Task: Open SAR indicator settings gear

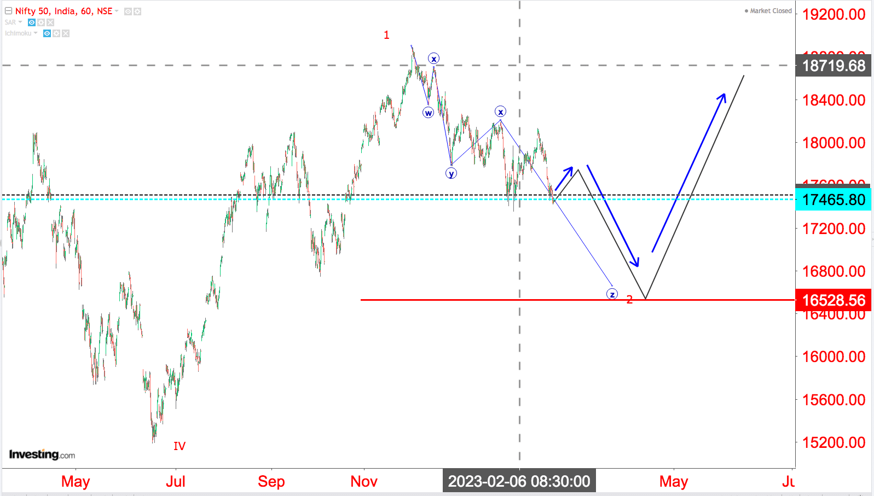Action: tap(41, 22)
